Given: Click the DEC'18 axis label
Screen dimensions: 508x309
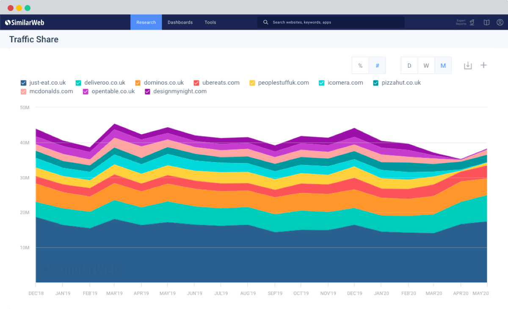Looking at the screenshot, I should (x=36, y=293).
